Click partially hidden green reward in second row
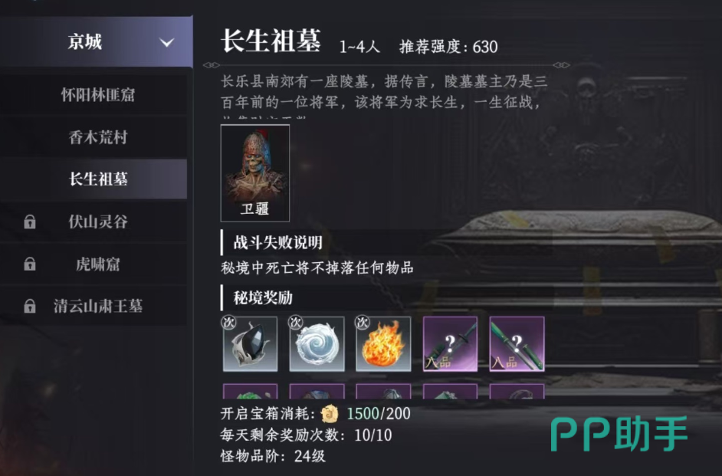Viewport: 722px width, 476px height. [x=250, y=391]
